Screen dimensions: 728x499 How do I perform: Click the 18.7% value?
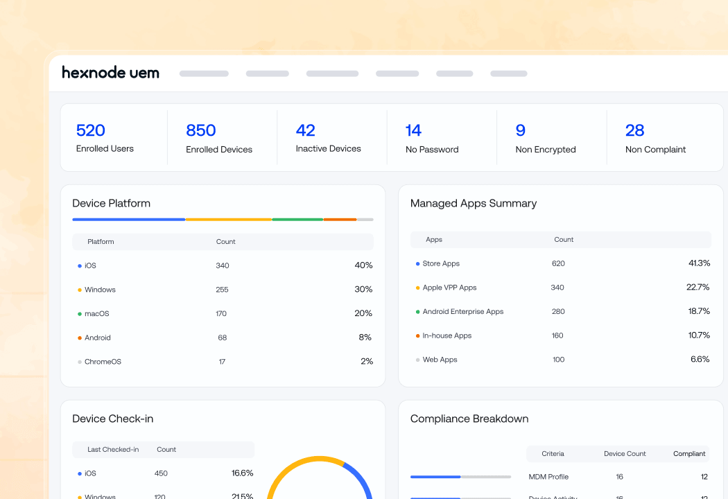699,311
